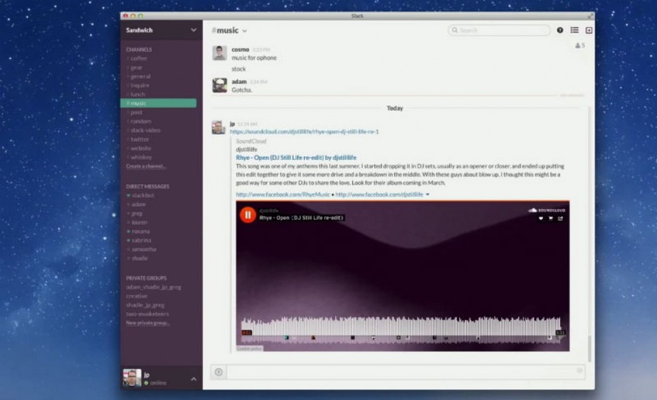The height and width of the screenshot is (400, 657).
Task: Click Create a channel link
Action: (x=146, y=167)
